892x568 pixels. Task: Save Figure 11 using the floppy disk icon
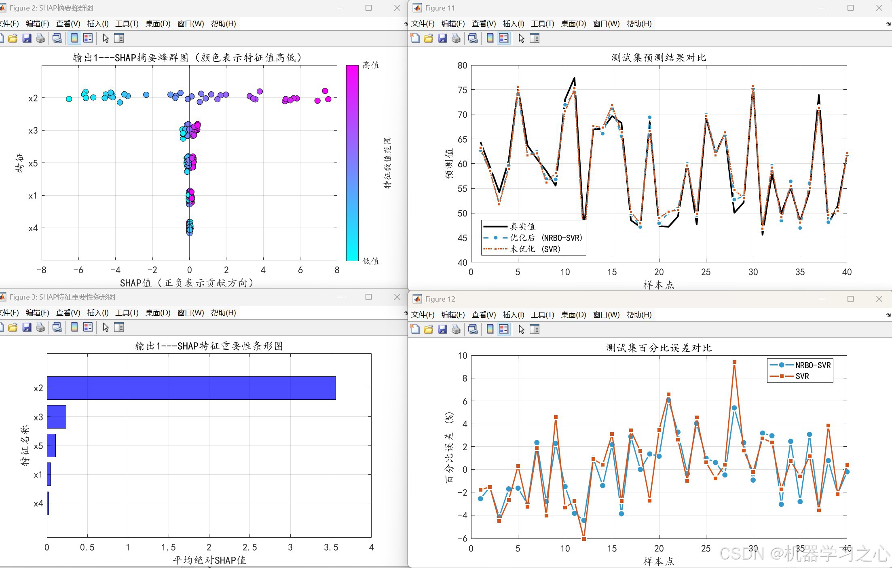(x=442, y=38)
